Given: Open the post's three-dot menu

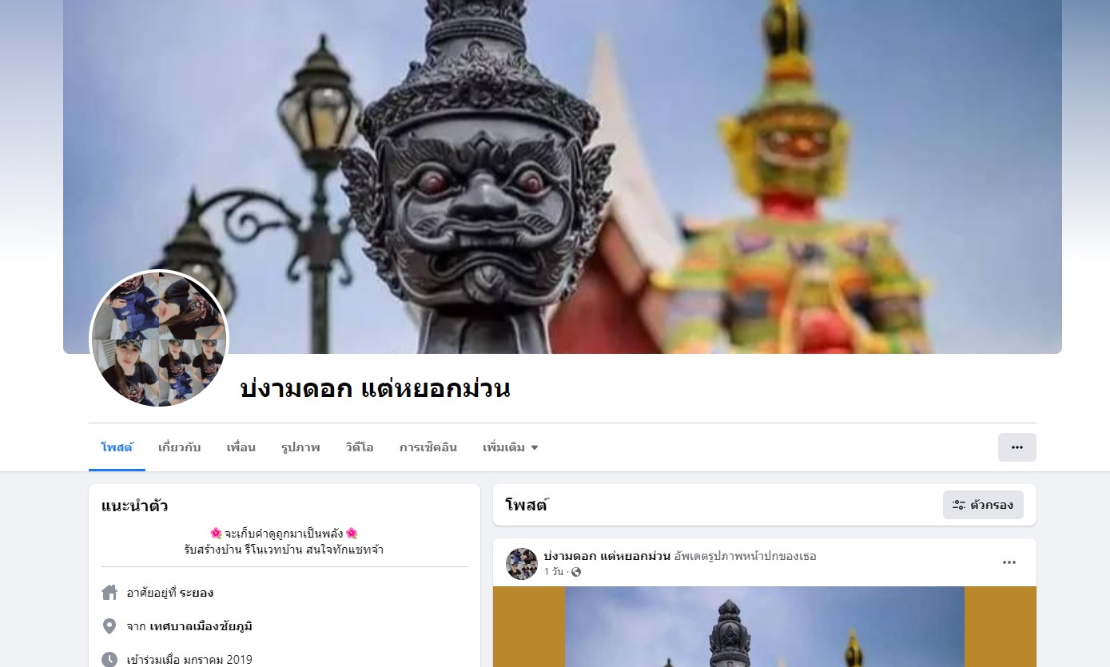Looking at the screenshot, I should [1009, 563].
